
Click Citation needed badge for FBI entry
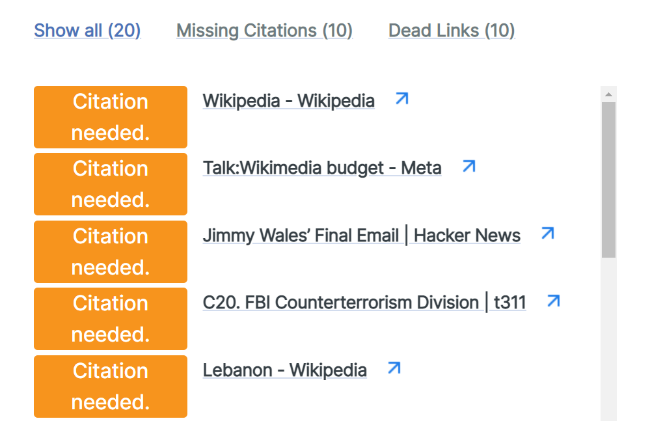point(111,319)
